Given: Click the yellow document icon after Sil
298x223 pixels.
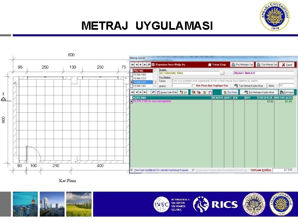Looking at the screenshot, I should point(204,92).
